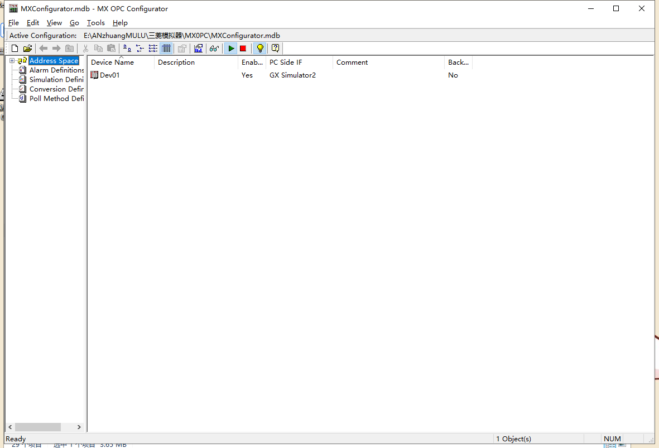Click the MX OPC Configurator title icon
659x448 pixels.
click(13, 8)
